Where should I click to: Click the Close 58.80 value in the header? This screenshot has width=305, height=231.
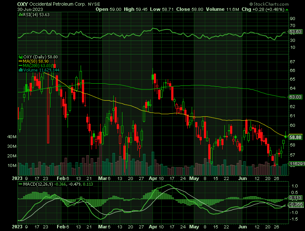pos(190,9)
